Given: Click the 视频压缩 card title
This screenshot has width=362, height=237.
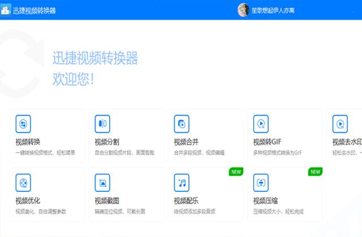Looking at the screenshot, I should click(265, 201).
